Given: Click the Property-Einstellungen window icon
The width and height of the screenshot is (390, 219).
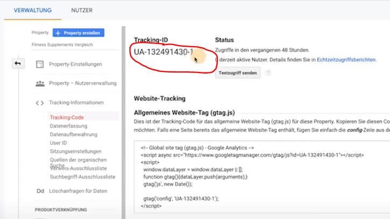Looking at the screenshot, I should point(39,64).
